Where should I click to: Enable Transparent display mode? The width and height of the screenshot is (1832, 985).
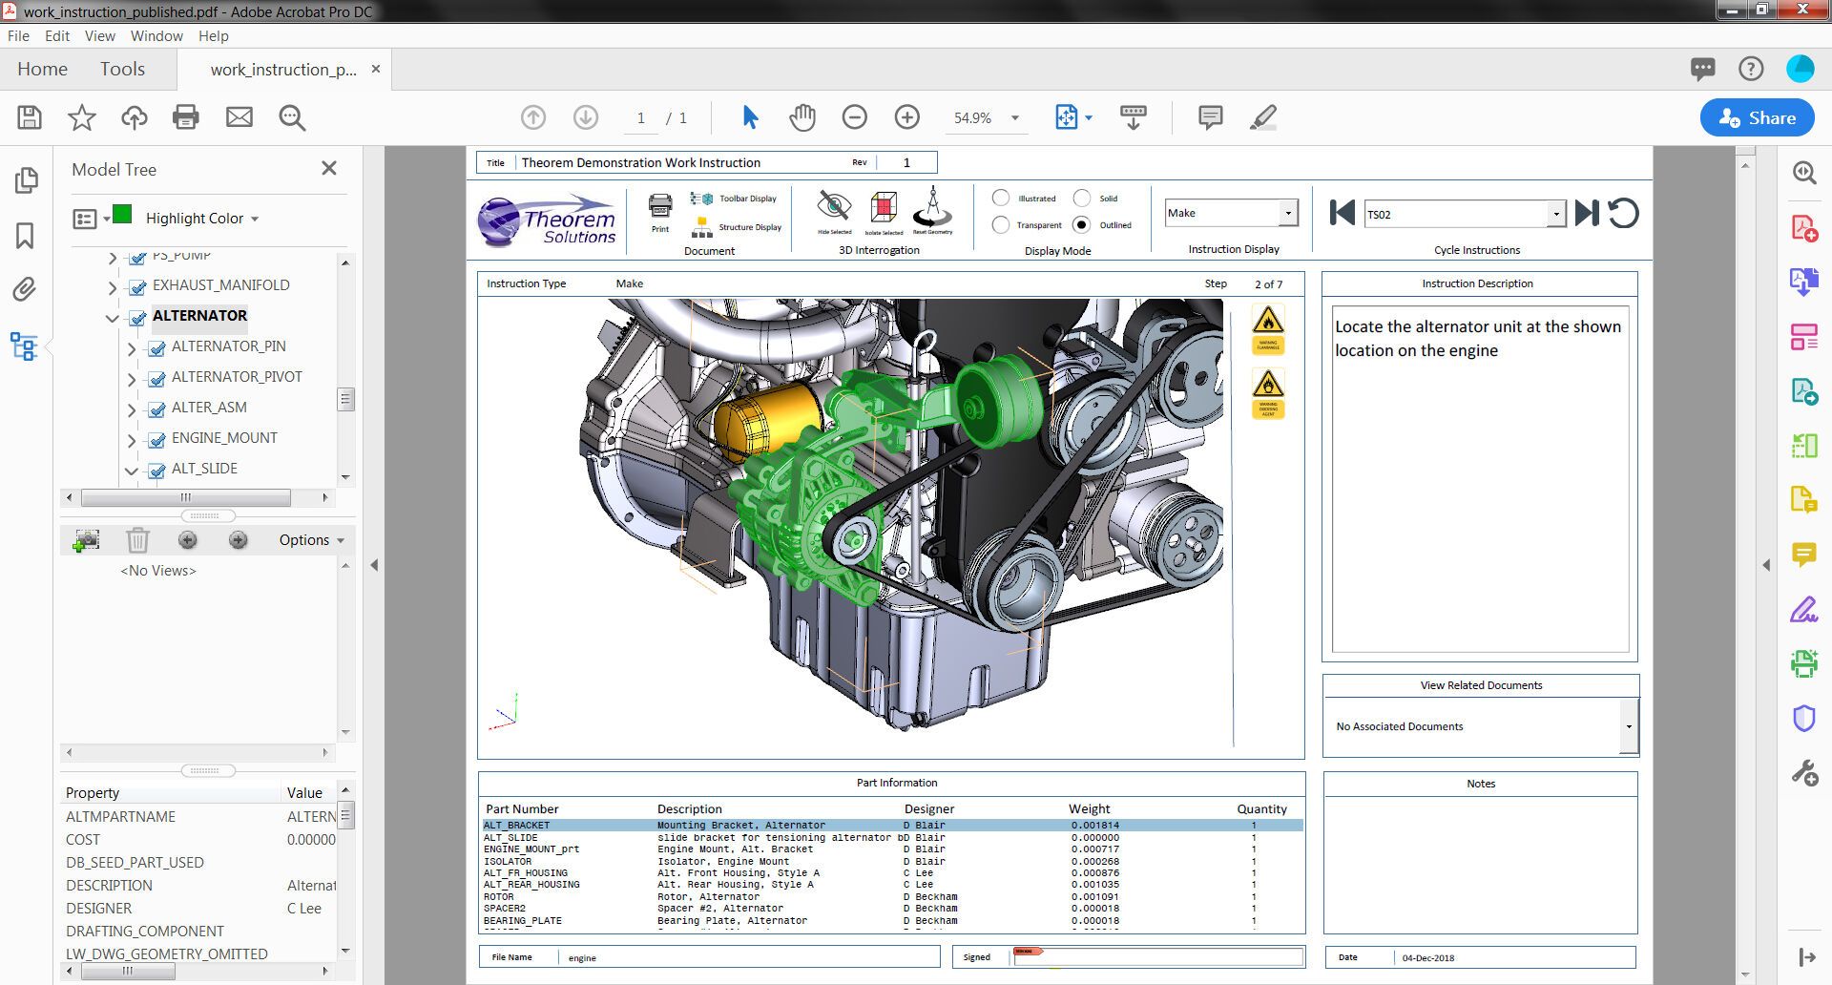[x=1000, y=225]
